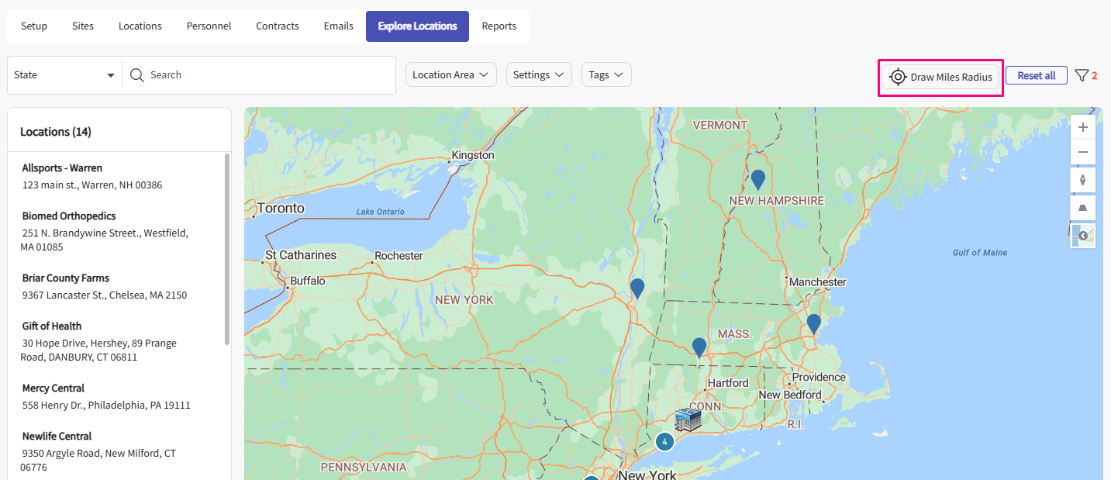Go to the Contracts tab
This screenshot has width=1111, height=480.
(x=278, y=26)
